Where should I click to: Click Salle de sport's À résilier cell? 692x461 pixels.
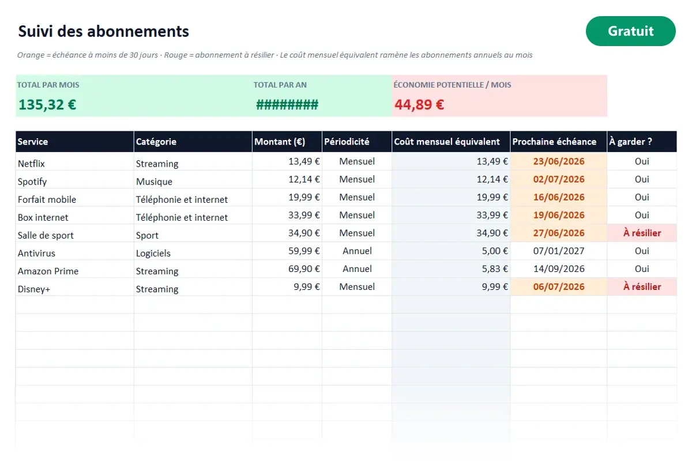[642, 233]
